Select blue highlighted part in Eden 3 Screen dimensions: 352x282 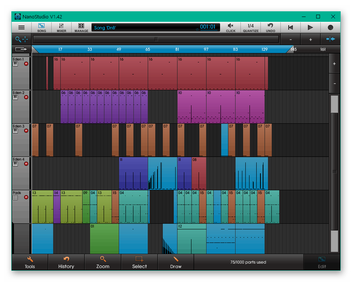[225, 140]
